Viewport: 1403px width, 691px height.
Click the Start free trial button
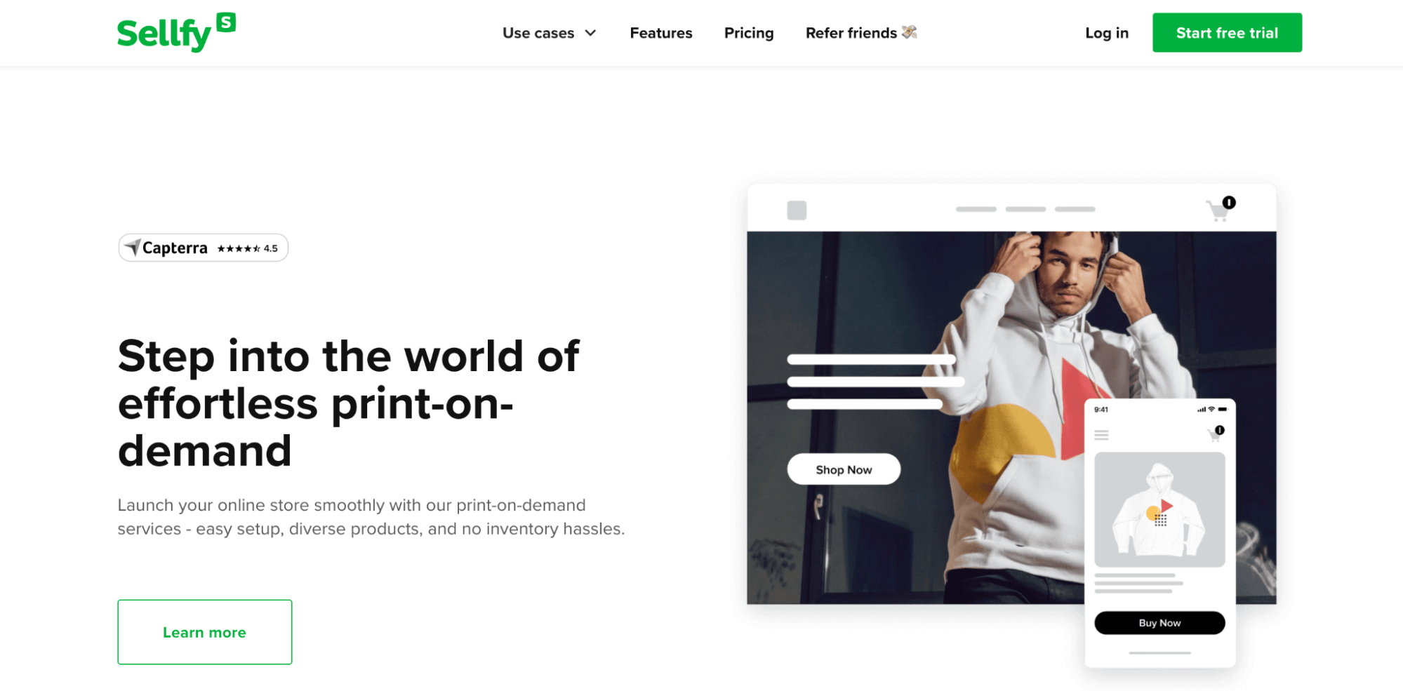pyautogui.click(x=1227, y=32)
